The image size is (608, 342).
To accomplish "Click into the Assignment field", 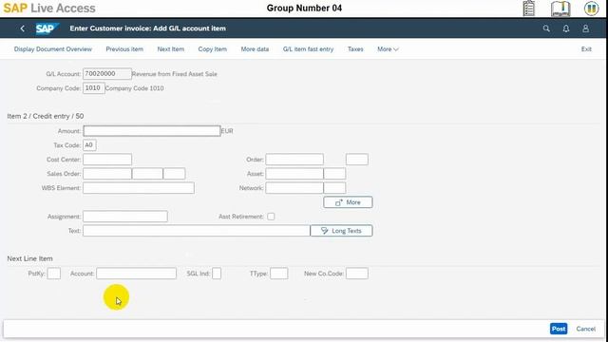I will pos(125,217).
